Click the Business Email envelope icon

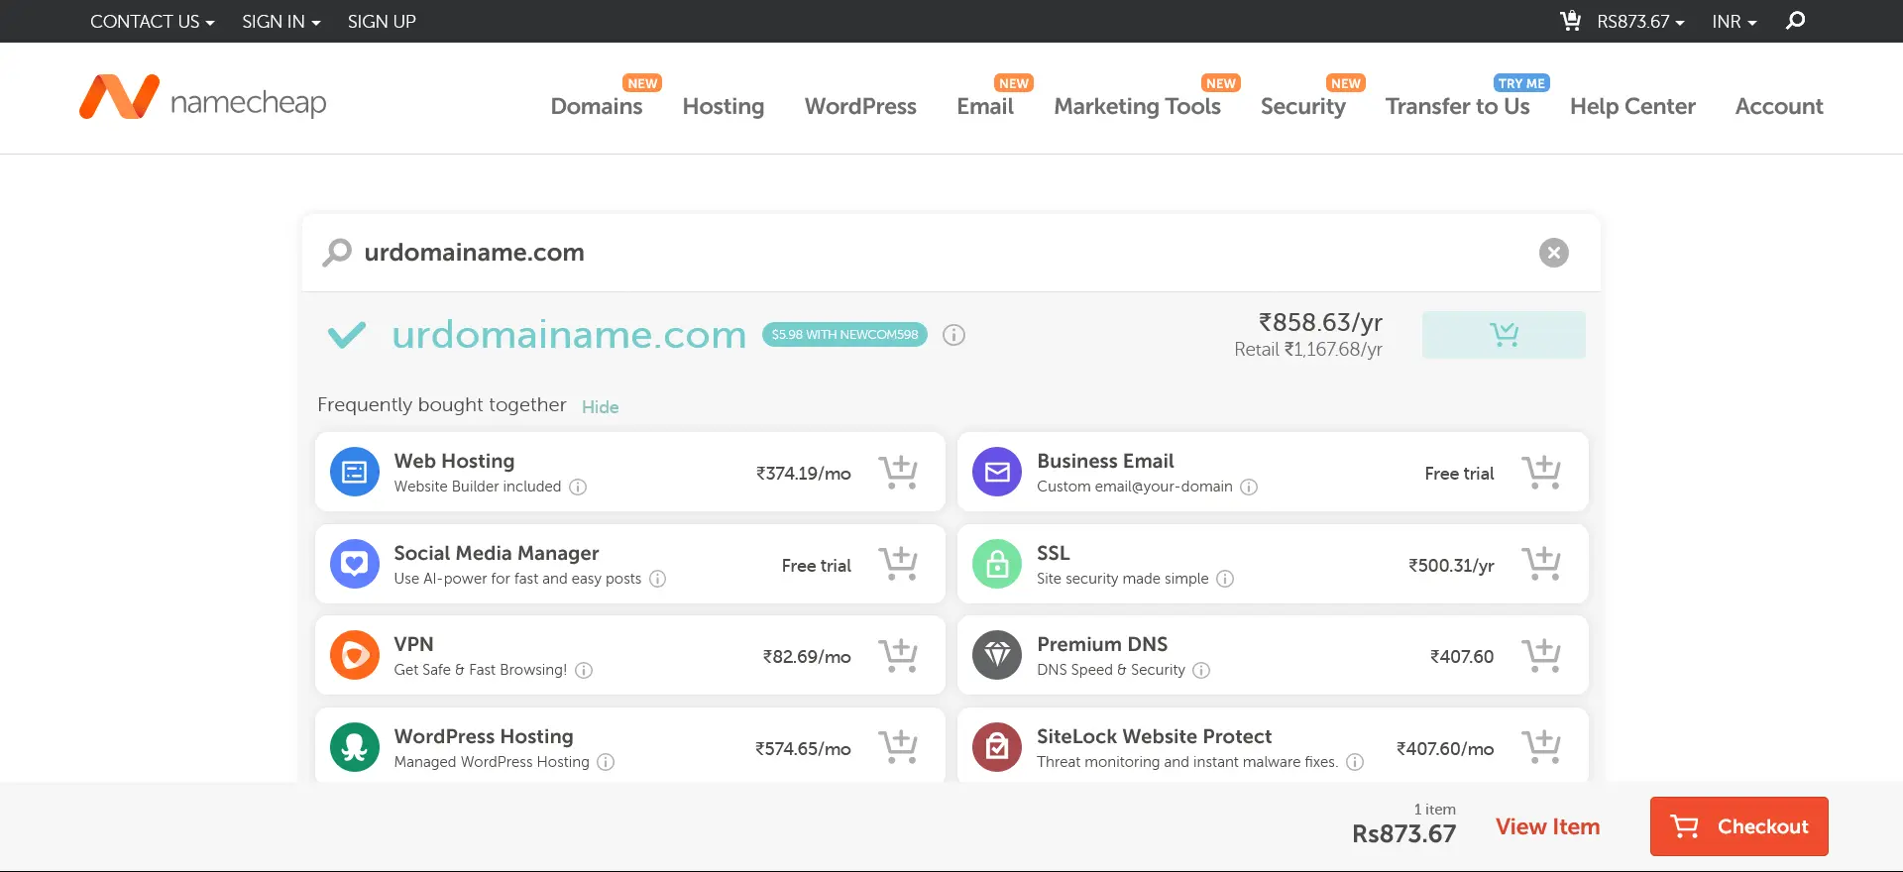997,472
